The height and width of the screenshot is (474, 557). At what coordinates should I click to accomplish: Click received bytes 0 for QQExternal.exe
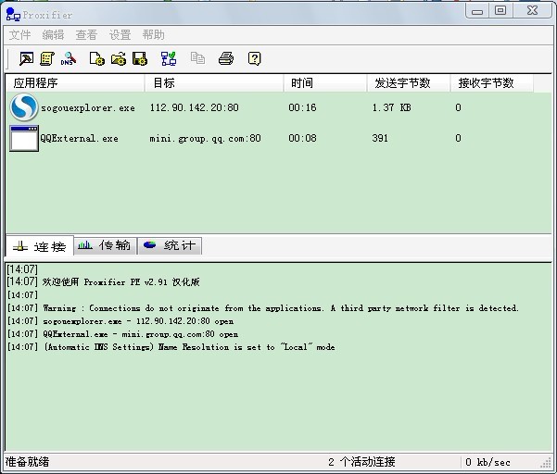(458, 138)
